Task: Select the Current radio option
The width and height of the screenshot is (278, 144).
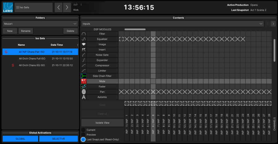Action: [x=83, y=130]
